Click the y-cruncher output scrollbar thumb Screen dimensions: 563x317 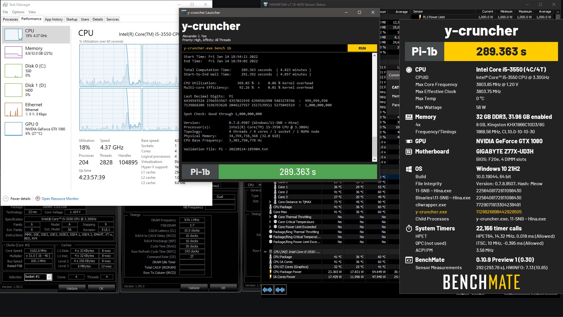pos(374,147)
